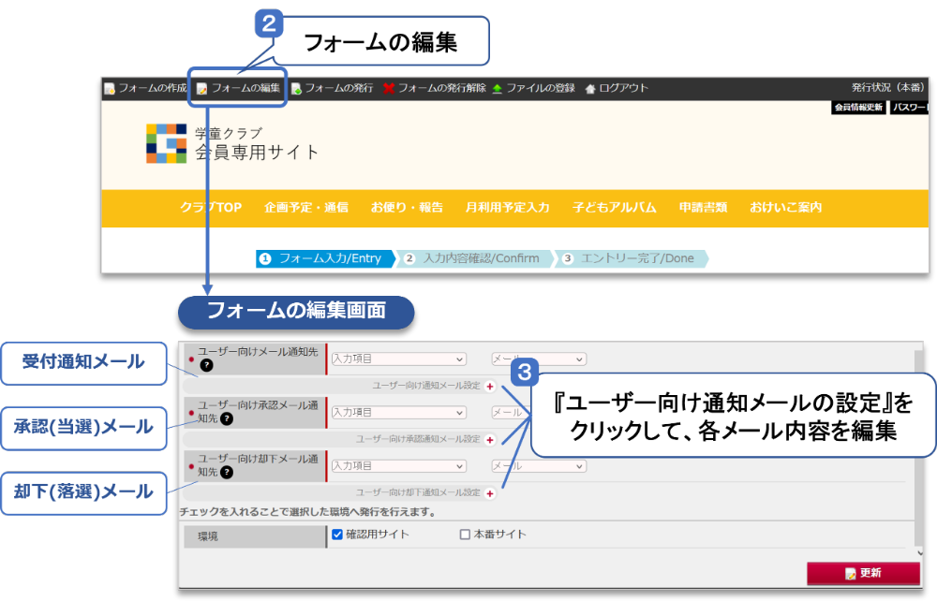Image resolution: width=937 pixels, height=601 pixels.
Task: Switch to the お便り・報告 tab
Action: tap(407, 208)
